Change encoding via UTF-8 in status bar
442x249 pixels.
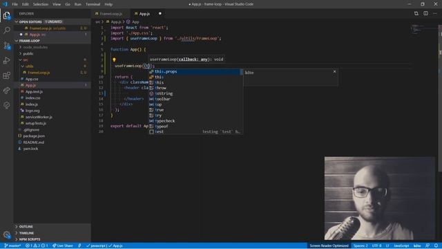376,246
